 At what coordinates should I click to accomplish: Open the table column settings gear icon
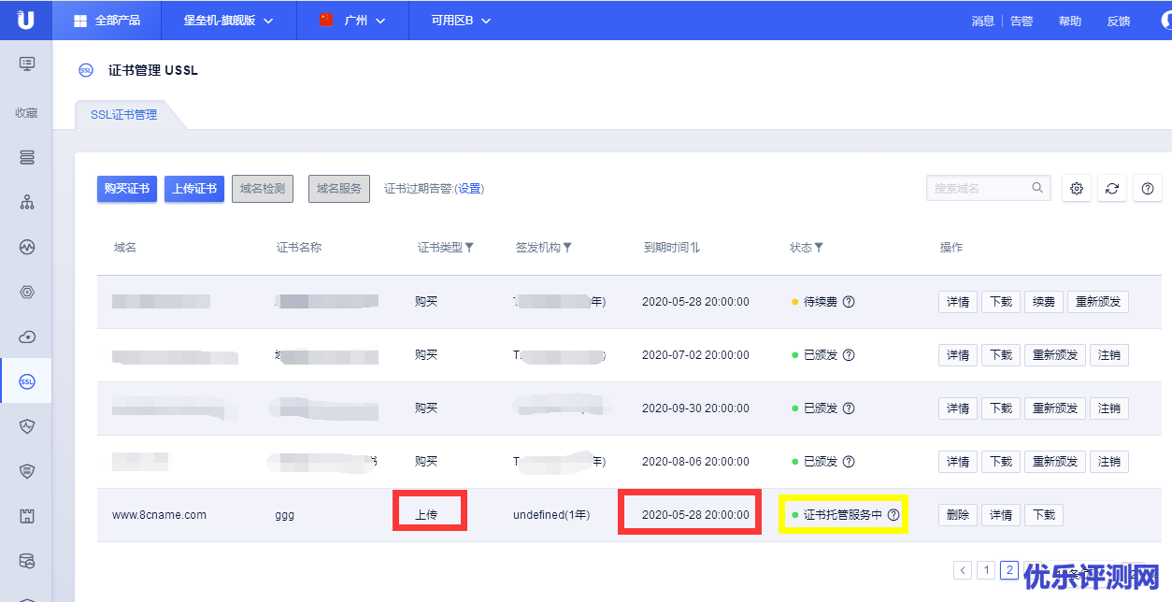[x=1077, y=189]
